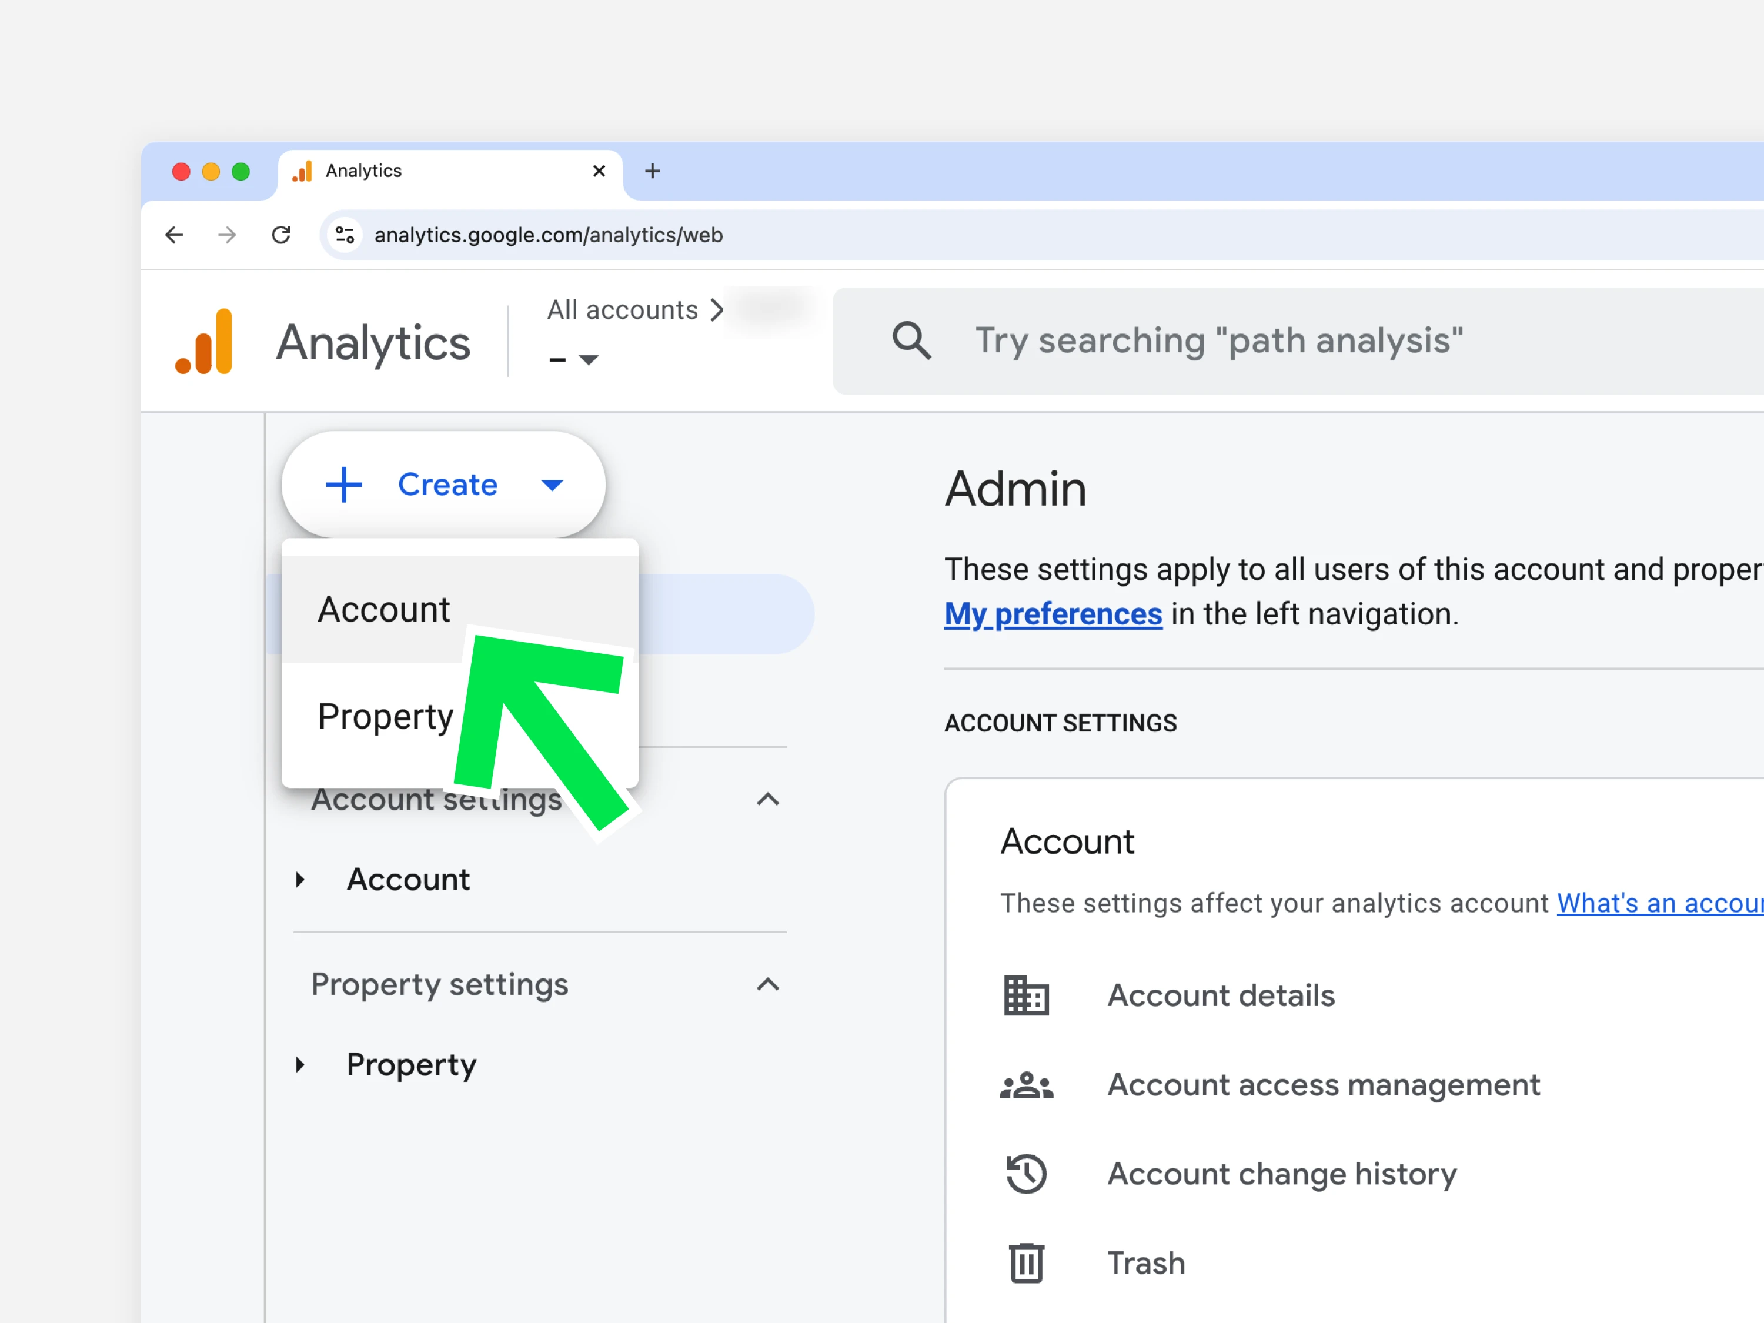Open a new browser tab

pos(652,171)
